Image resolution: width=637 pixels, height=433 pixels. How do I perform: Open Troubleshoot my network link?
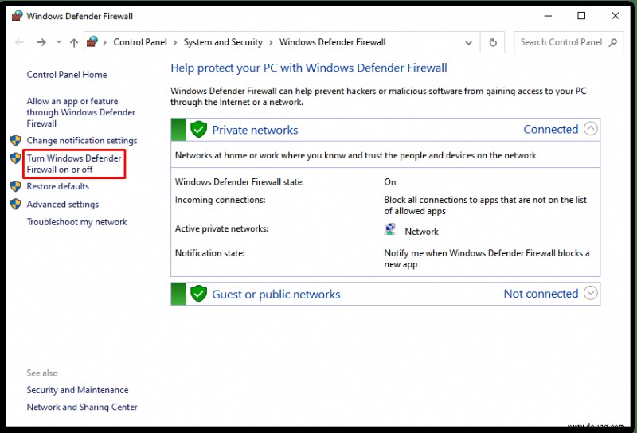[76, 222]
